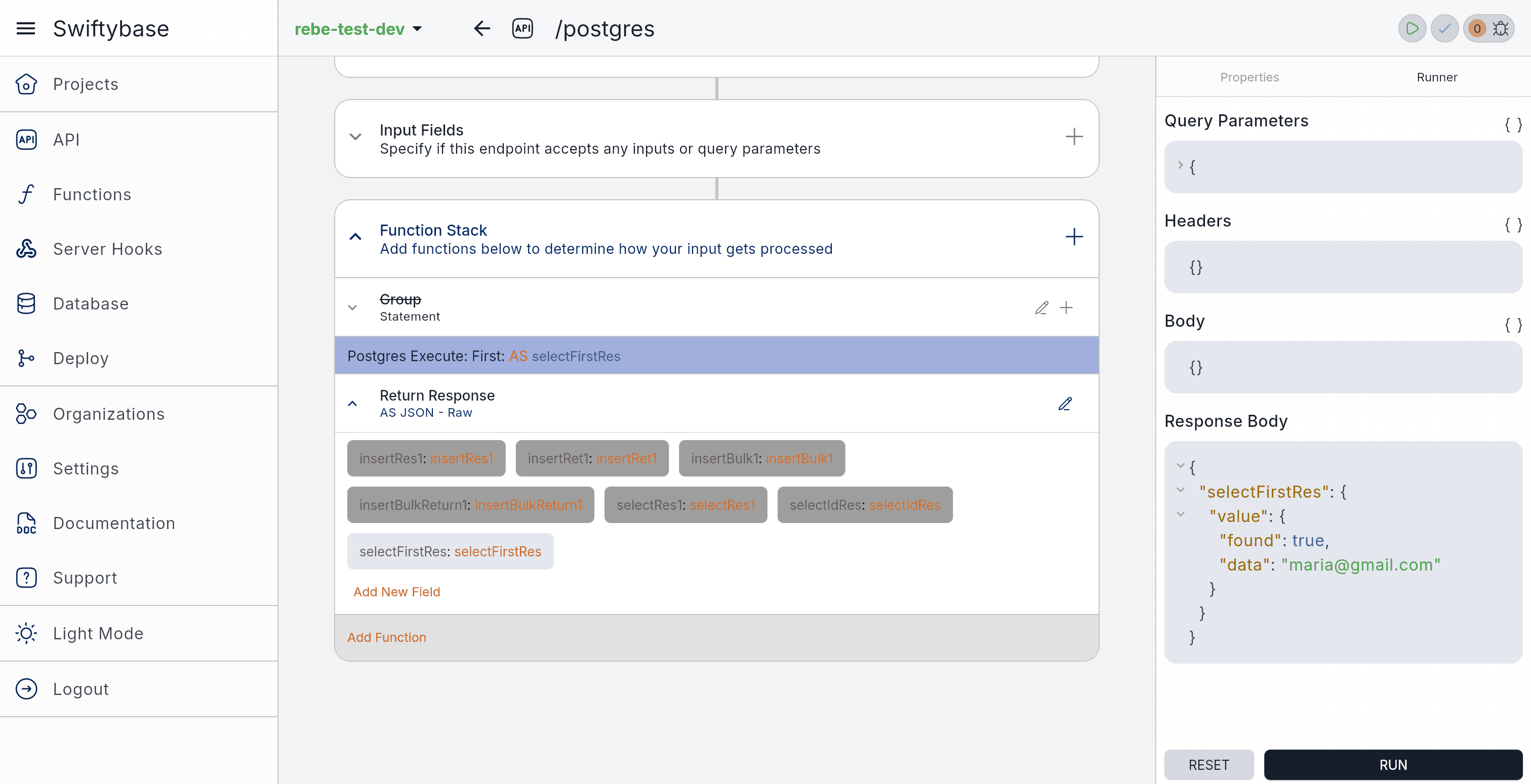1531x784 pixels.
Task: Click the Documentation doc icon
Action: click(26, 524)
